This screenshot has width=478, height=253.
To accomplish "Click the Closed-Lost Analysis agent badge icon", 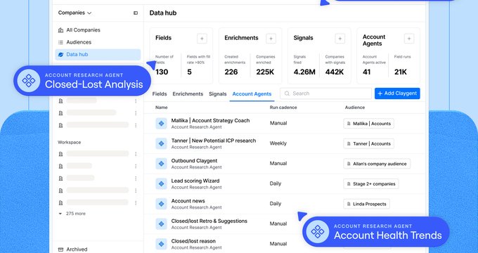I will (x=28, y=81).
